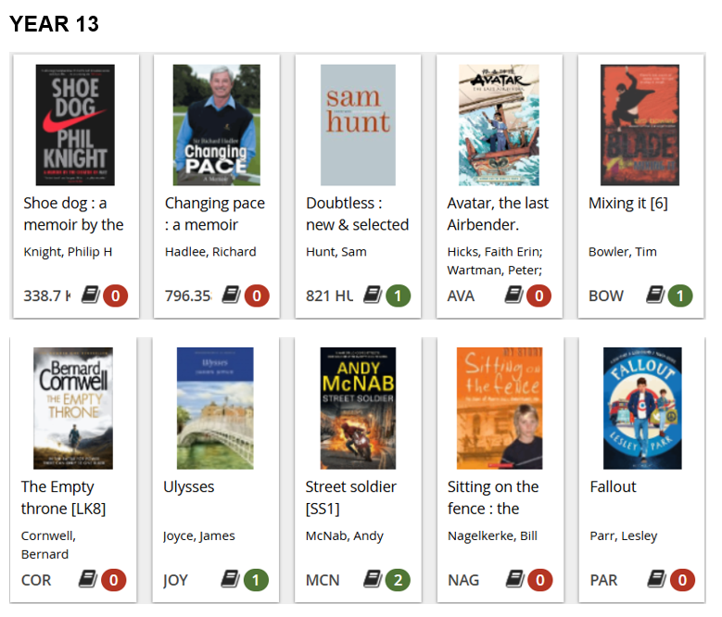722x617 pixels.
Task: Click the book icon on Doubtless card
Action: click(x=373, y=295)
